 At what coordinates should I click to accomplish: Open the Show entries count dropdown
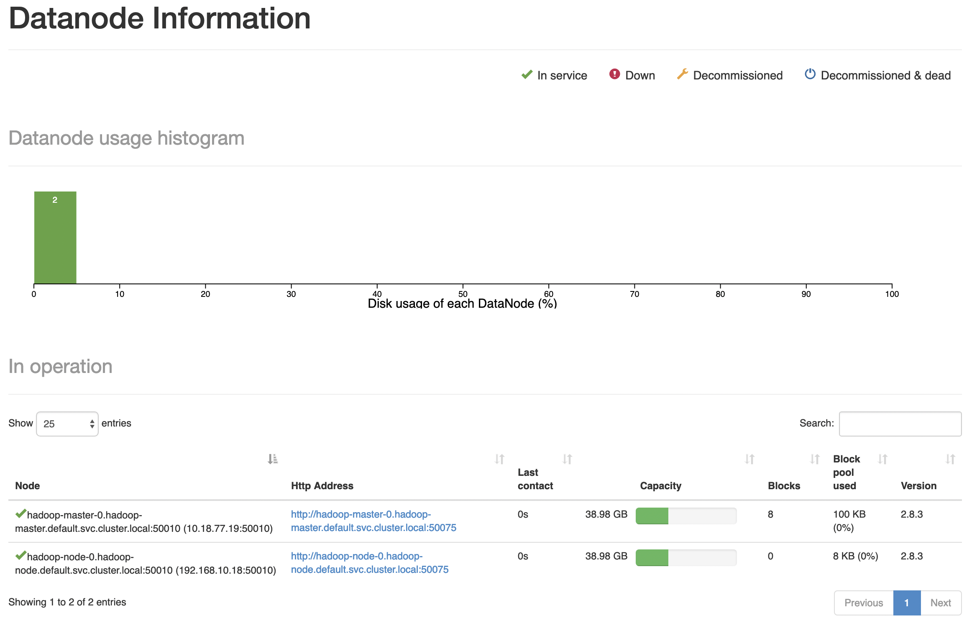(x=67, y=424)
